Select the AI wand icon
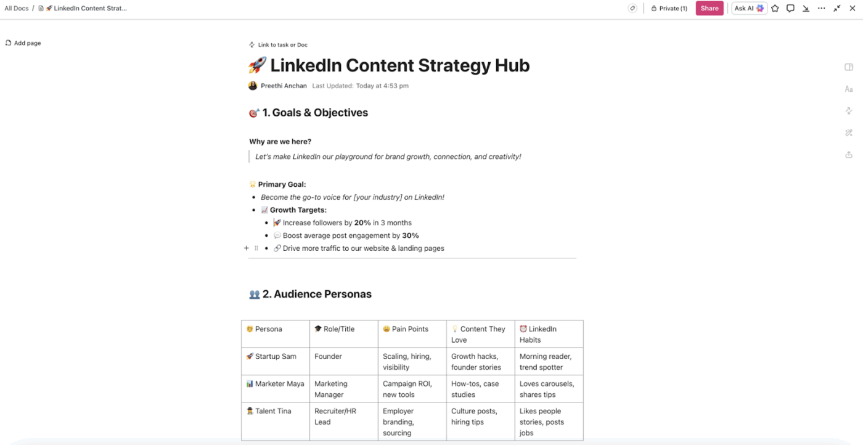Viewport: 863px width, 445px height. [848, 133]
